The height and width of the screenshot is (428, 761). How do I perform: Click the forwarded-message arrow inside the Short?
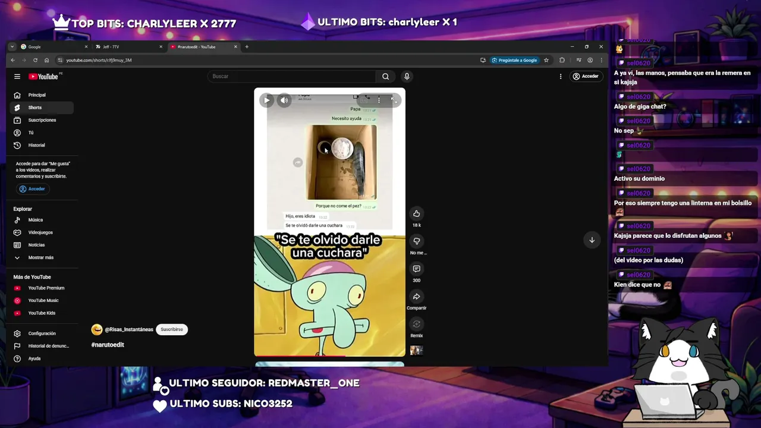[298, 162]
